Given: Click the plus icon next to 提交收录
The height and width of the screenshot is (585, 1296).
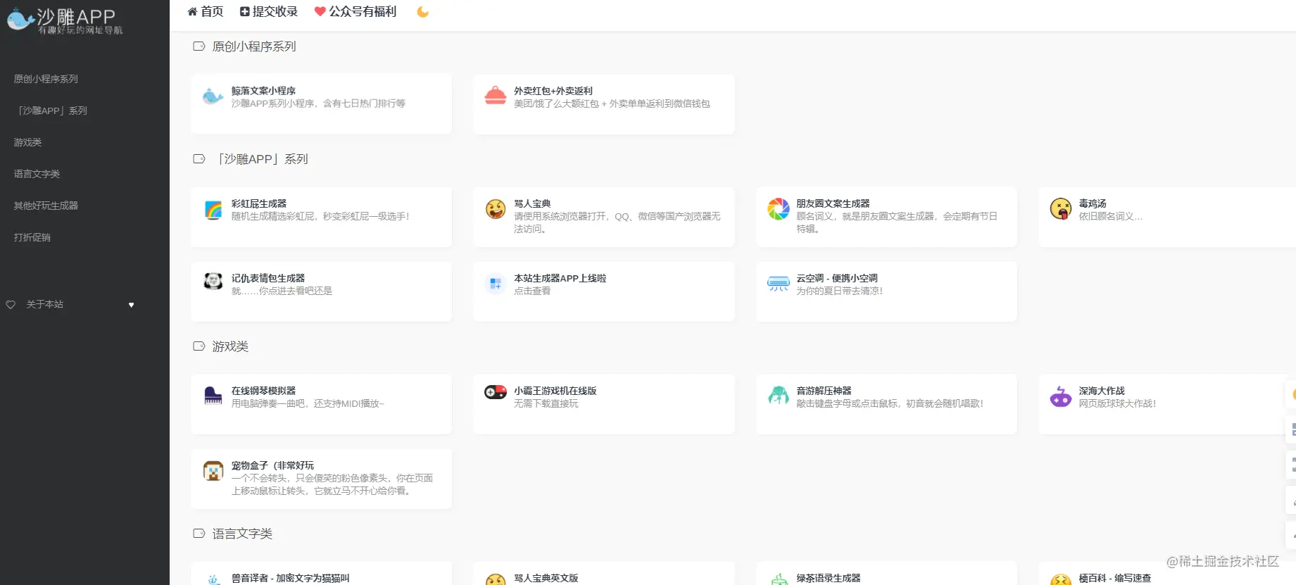Looking at the screenshot, I should click(x=244, y=11).
